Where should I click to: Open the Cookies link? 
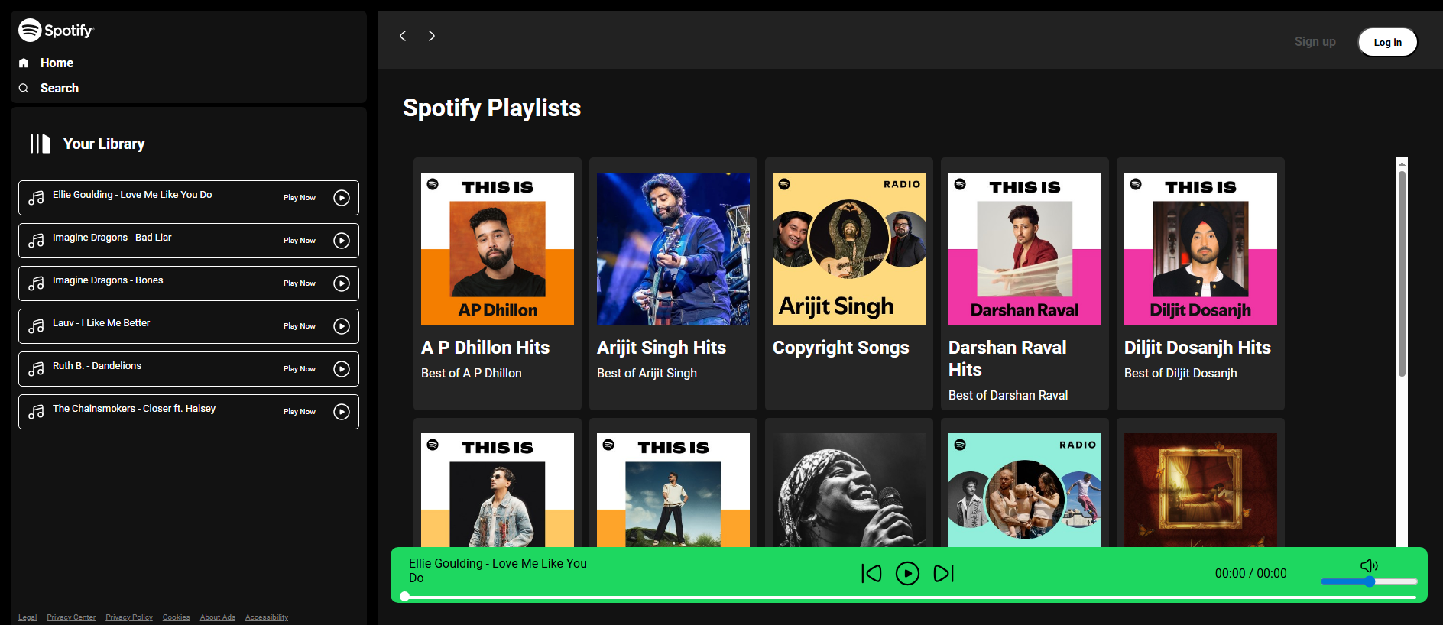point(176,617)
